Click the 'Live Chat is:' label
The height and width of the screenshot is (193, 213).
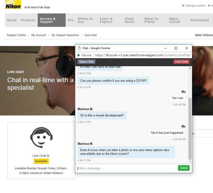tap(41, 156)
